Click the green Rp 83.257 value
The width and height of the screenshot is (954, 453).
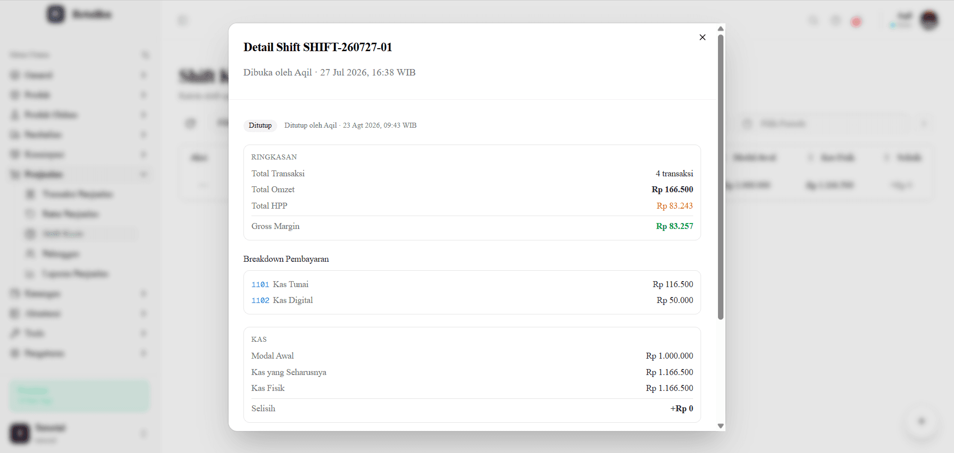pos(674,226)
